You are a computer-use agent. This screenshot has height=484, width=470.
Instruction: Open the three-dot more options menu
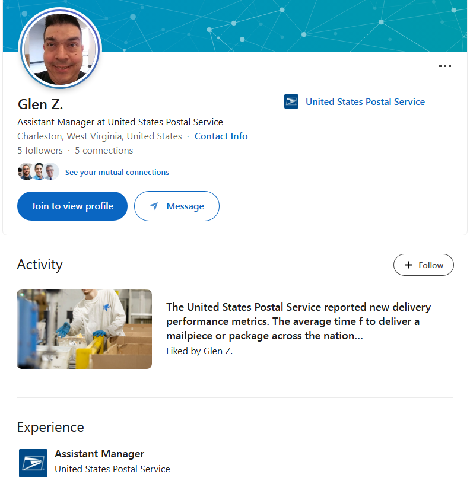pyautogui.click(x=444, y=66)
